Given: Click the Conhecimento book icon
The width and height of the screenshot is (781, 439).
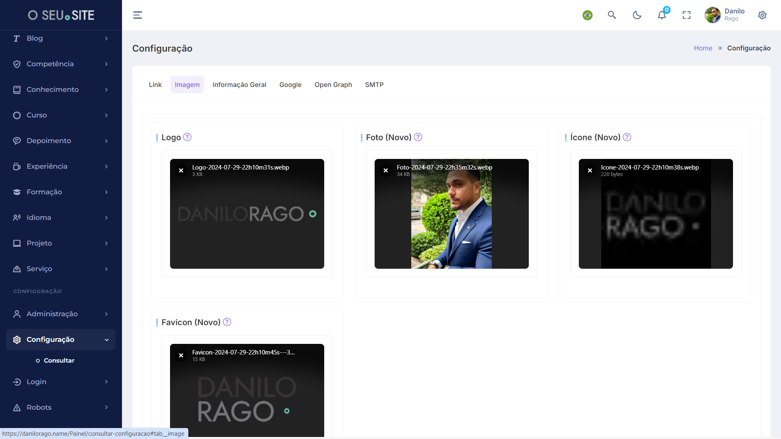Looking at the screenshot, I should click(x=17, y=89).
